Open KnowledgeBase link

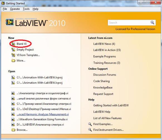(103, 87)
